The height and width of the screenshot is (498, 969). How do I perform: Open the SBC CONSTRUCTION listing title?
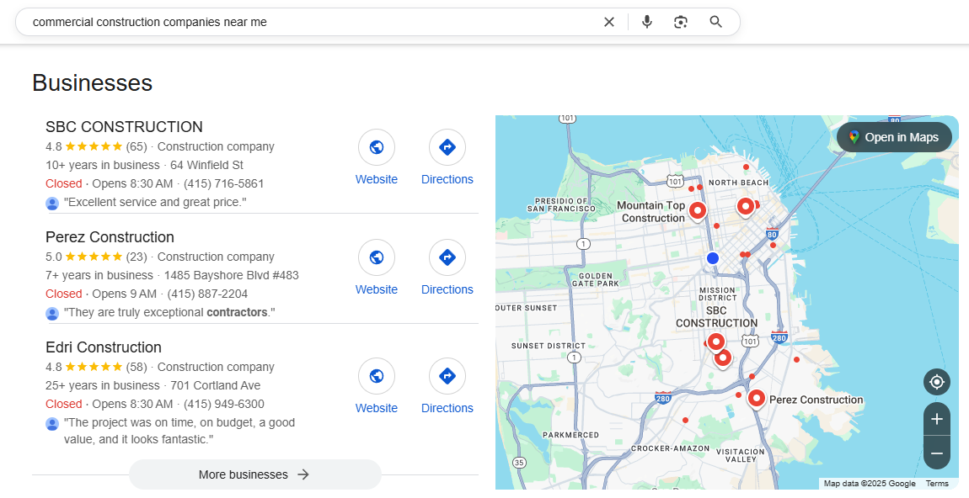(124, 127)
